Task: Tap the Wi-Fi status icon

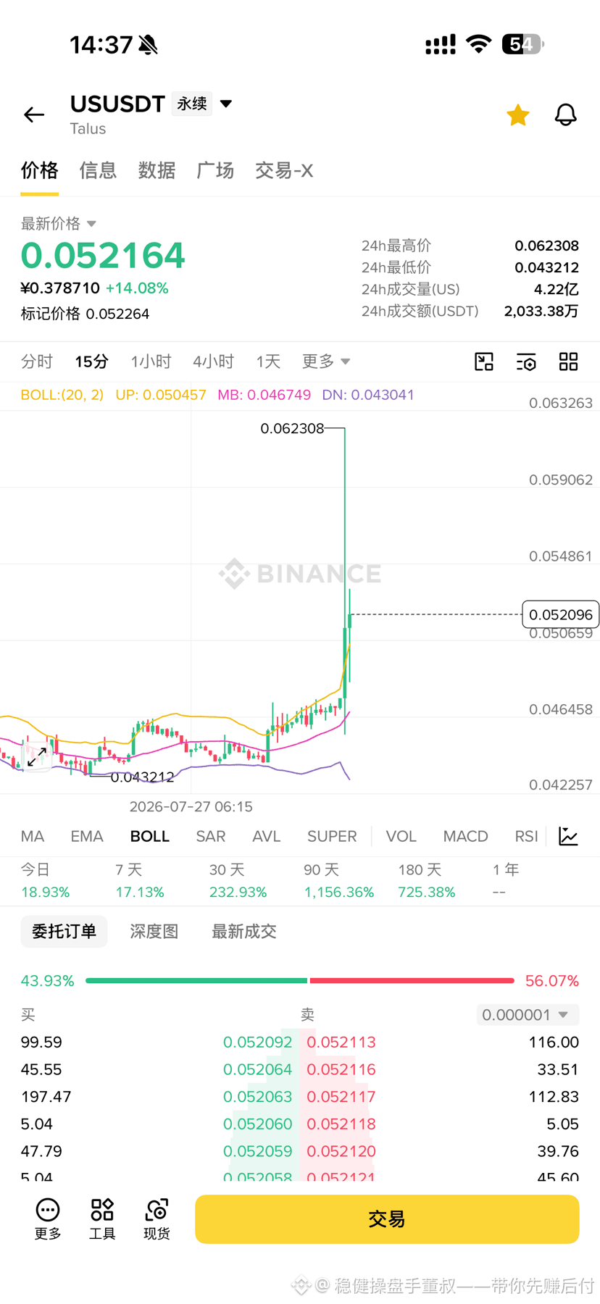Action: 478,44
